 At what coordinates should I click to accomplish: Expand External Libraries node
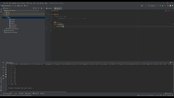[x=3, y=30]
